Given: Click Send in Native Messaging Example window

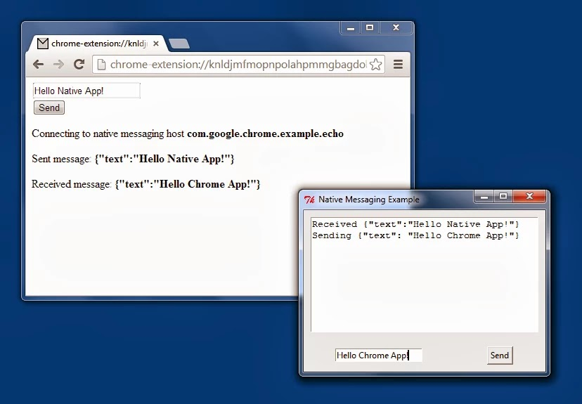Looking at the screenshot, I should (500, 356).
